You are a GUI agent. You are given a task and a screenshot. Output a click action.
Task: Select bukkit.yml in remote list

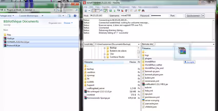150,78
